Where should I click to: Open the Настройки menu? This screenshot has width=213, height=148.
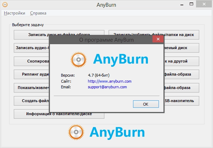point(15,13)
